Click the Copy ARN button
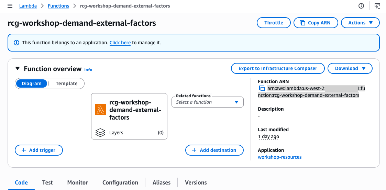 coord(316,23)
